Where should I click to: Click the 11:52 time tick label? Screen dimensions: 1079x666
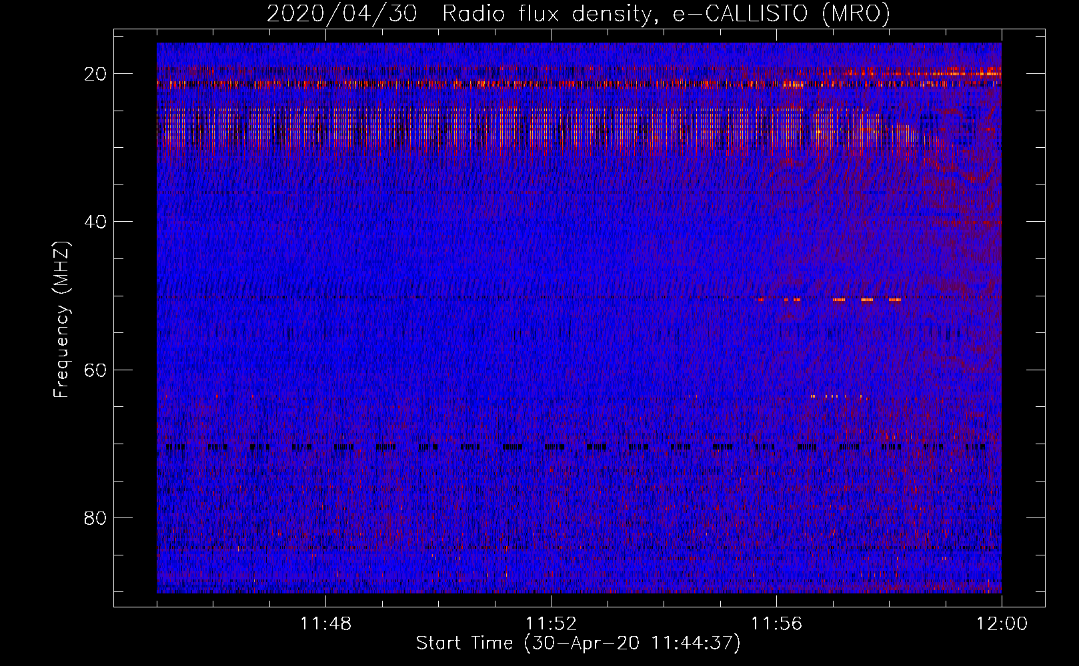pyautogui.click(x=551, y=624)
